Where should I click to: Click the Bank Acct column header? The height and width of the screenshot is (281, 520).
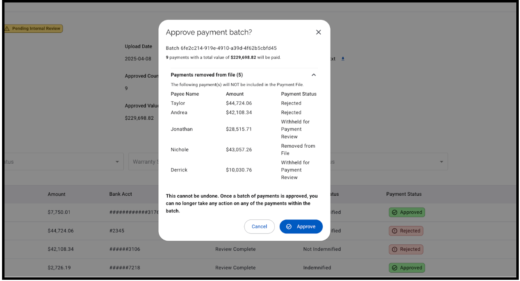coord(121,194)
